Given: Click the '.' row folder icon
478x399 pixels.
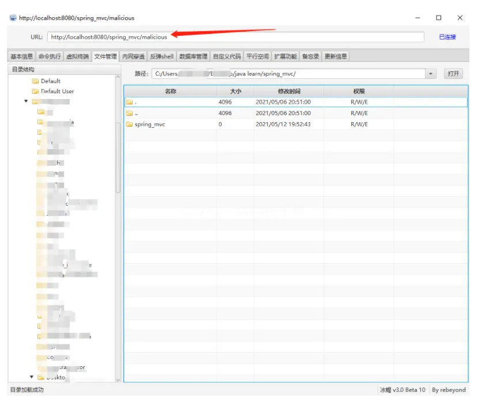Looking at the screenshot, I should click(129, 102).
